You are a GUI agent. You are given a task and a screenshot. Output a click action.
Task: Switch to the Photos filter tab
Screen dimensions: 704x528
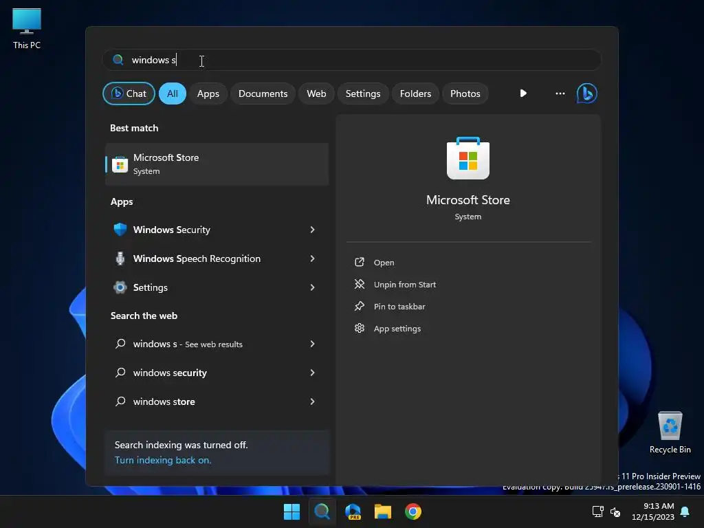465,93
